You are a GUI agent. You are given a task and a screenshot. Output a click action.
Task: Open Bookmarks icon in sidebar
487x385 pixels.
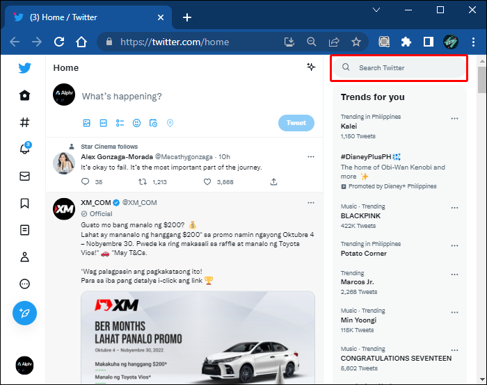point(25,203)
